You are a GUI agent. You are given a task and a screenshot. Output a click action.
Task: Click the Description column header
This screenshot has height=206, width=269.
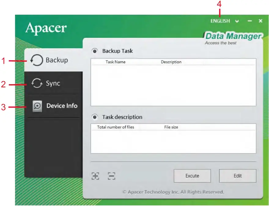click(171, 62)
